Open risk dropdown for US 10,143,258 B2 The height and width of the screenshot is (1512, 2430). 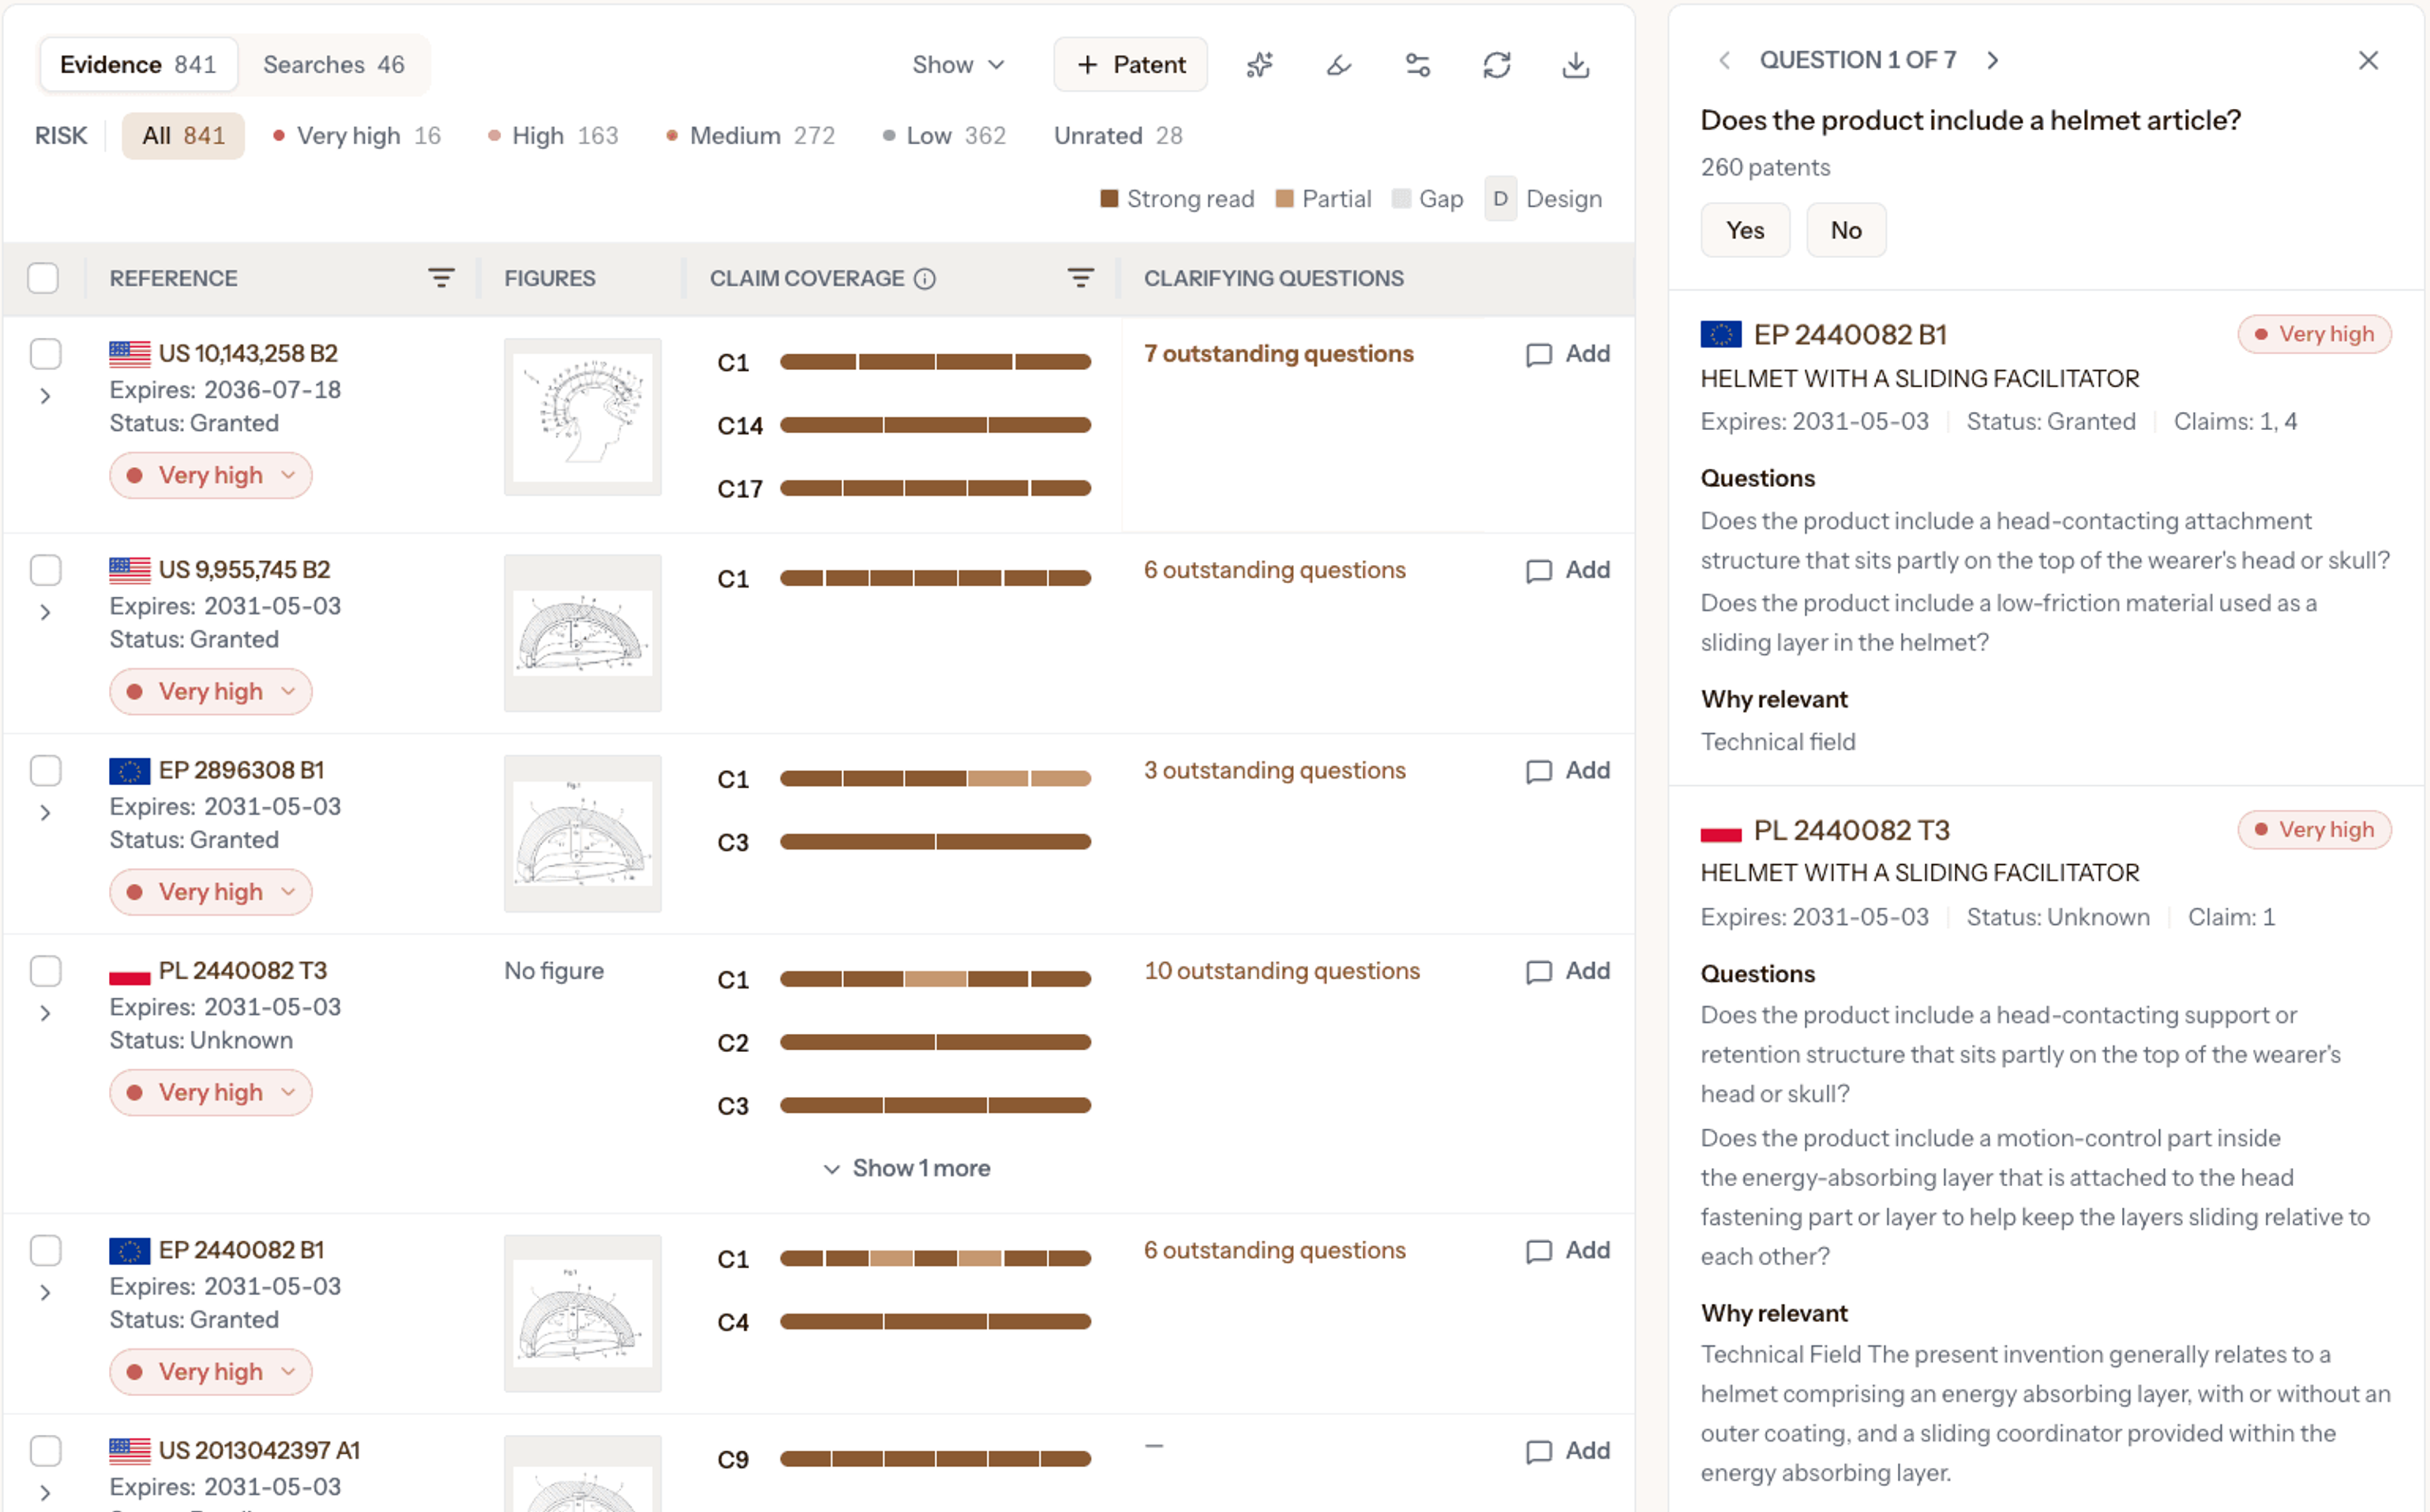click(x=211, y=475)
